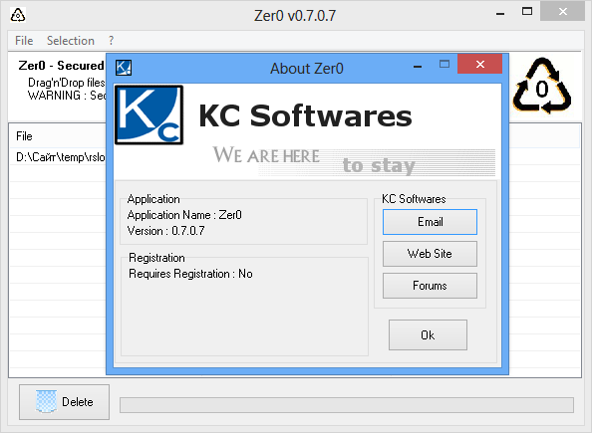The height and width of the screenshot is (433, 592).
Task: Click the Delete button
Action: [x=64, y=402]
